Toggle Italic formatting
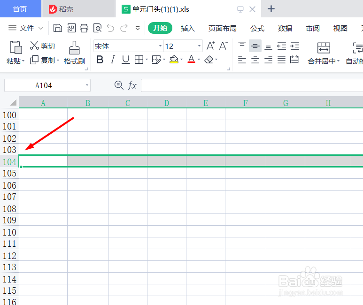Image resolution: width=363 pixels, height=305 pixels. pos(113,60)
